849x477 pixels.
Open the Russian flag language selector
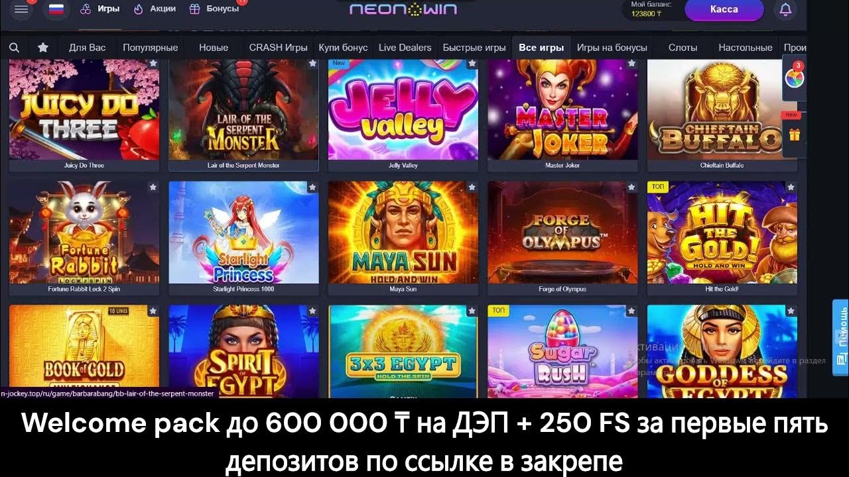tap(56, 9)
